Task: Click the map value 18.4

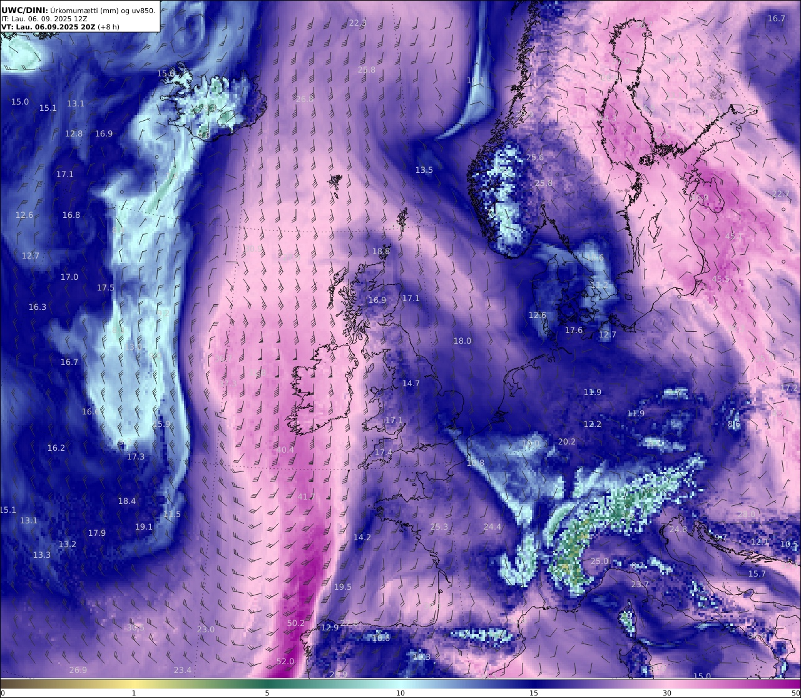Action: coord(127,501)
